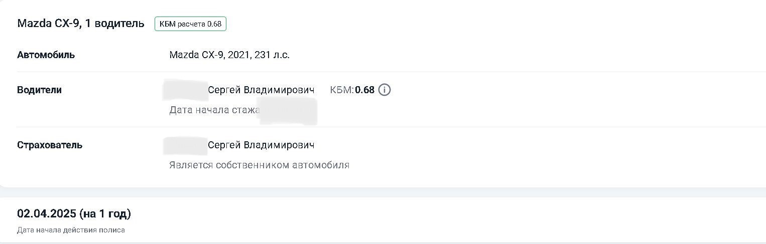
Task: Click the blurred surname in Страхователь row
Action: (186, 145)
